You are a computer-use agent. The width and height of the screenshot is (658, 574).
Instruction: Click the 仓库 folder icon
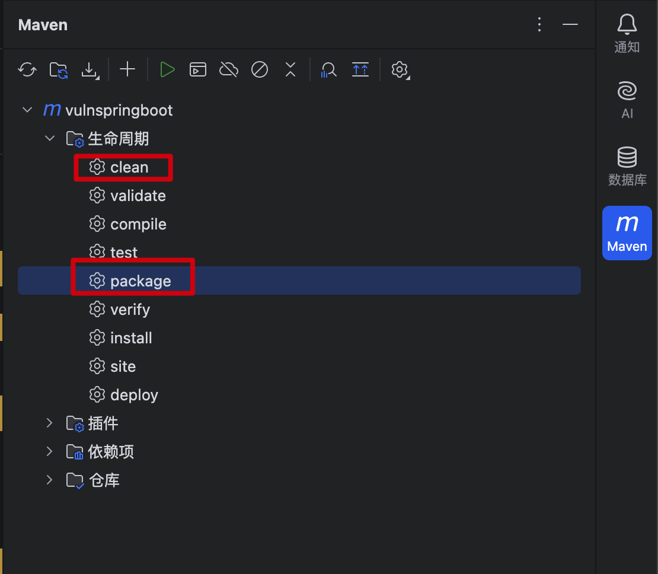pos(75,481)
